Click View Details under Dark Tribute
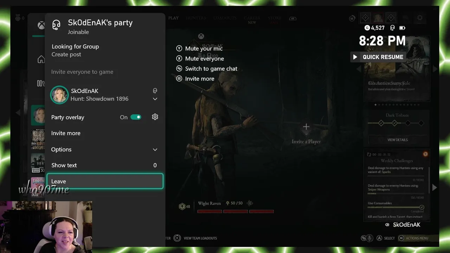The height and width of the screenshot is (253, 450). pyautogui.click(x=397, y=140)
